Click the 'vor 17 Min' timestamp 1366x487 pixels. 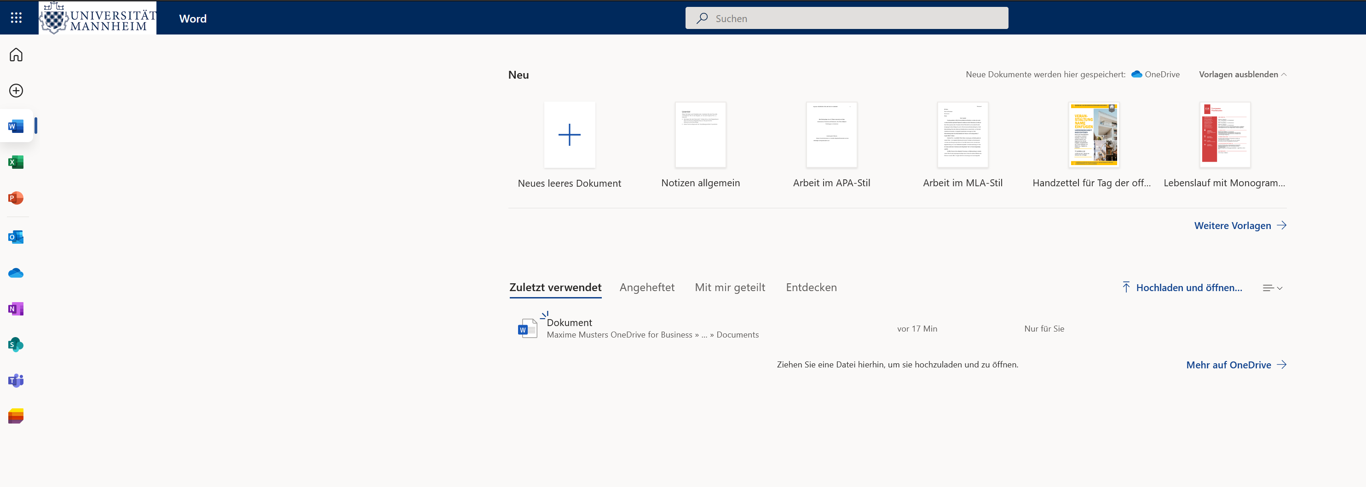click(x=917, y=328)
